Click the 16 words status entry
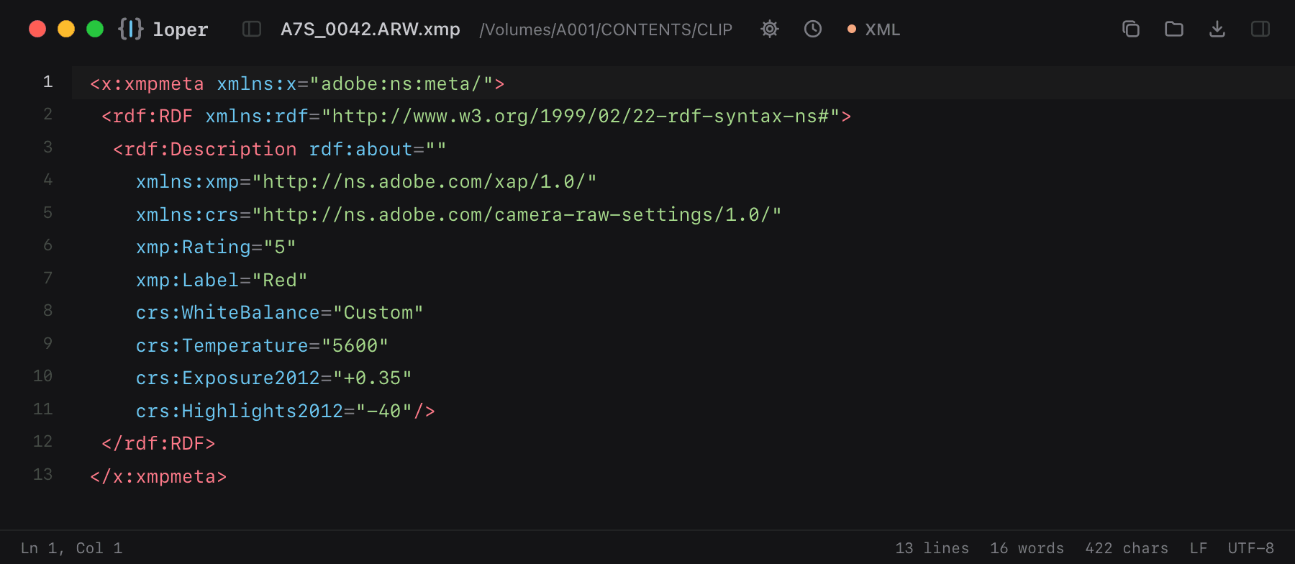This screenshot has width=1295, height=564. (x=1027, y=548)
